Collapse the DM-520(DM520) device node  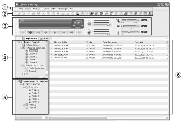tap(21, 84)
